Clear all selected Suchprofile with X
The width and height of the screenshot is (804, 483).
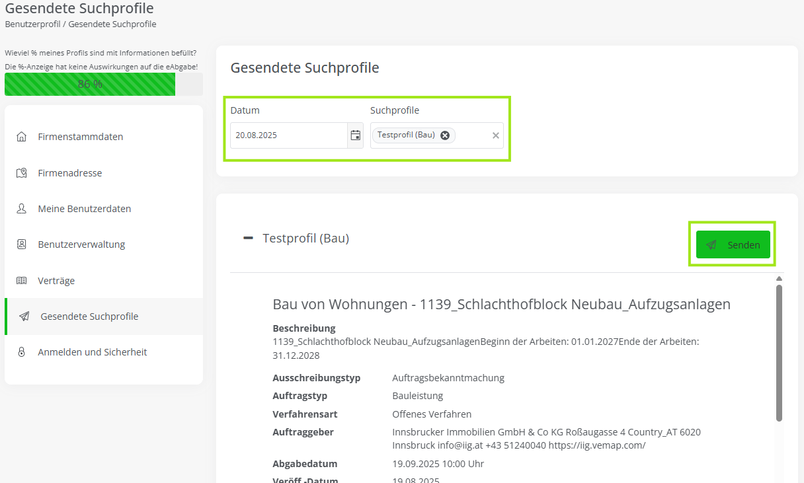496,135
